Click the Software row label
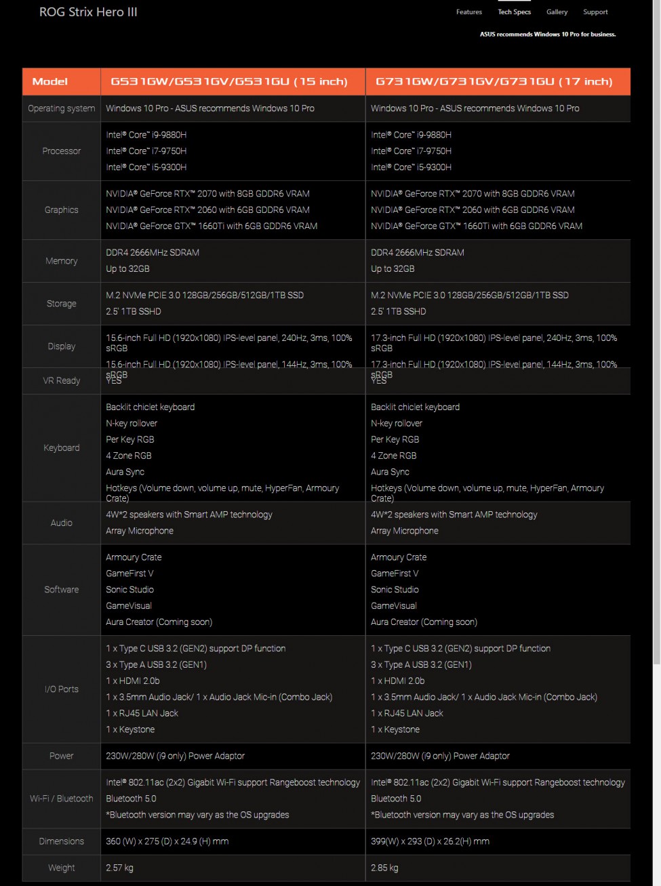Viewport: 661px width, 886px height. click(x=61, y=590)
